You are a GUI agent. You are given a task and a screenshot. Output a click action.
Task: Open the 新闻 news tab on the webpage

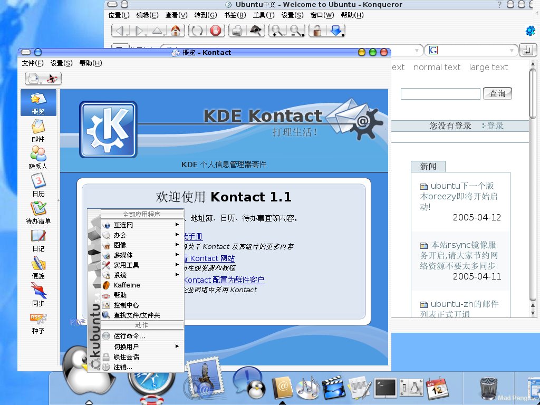[x=428, y=166]
